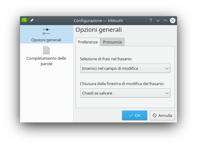Screen dimensions: 197x146
Task: Click the question mark help icon
Action: pyautogui.click(x=150, y=21)
